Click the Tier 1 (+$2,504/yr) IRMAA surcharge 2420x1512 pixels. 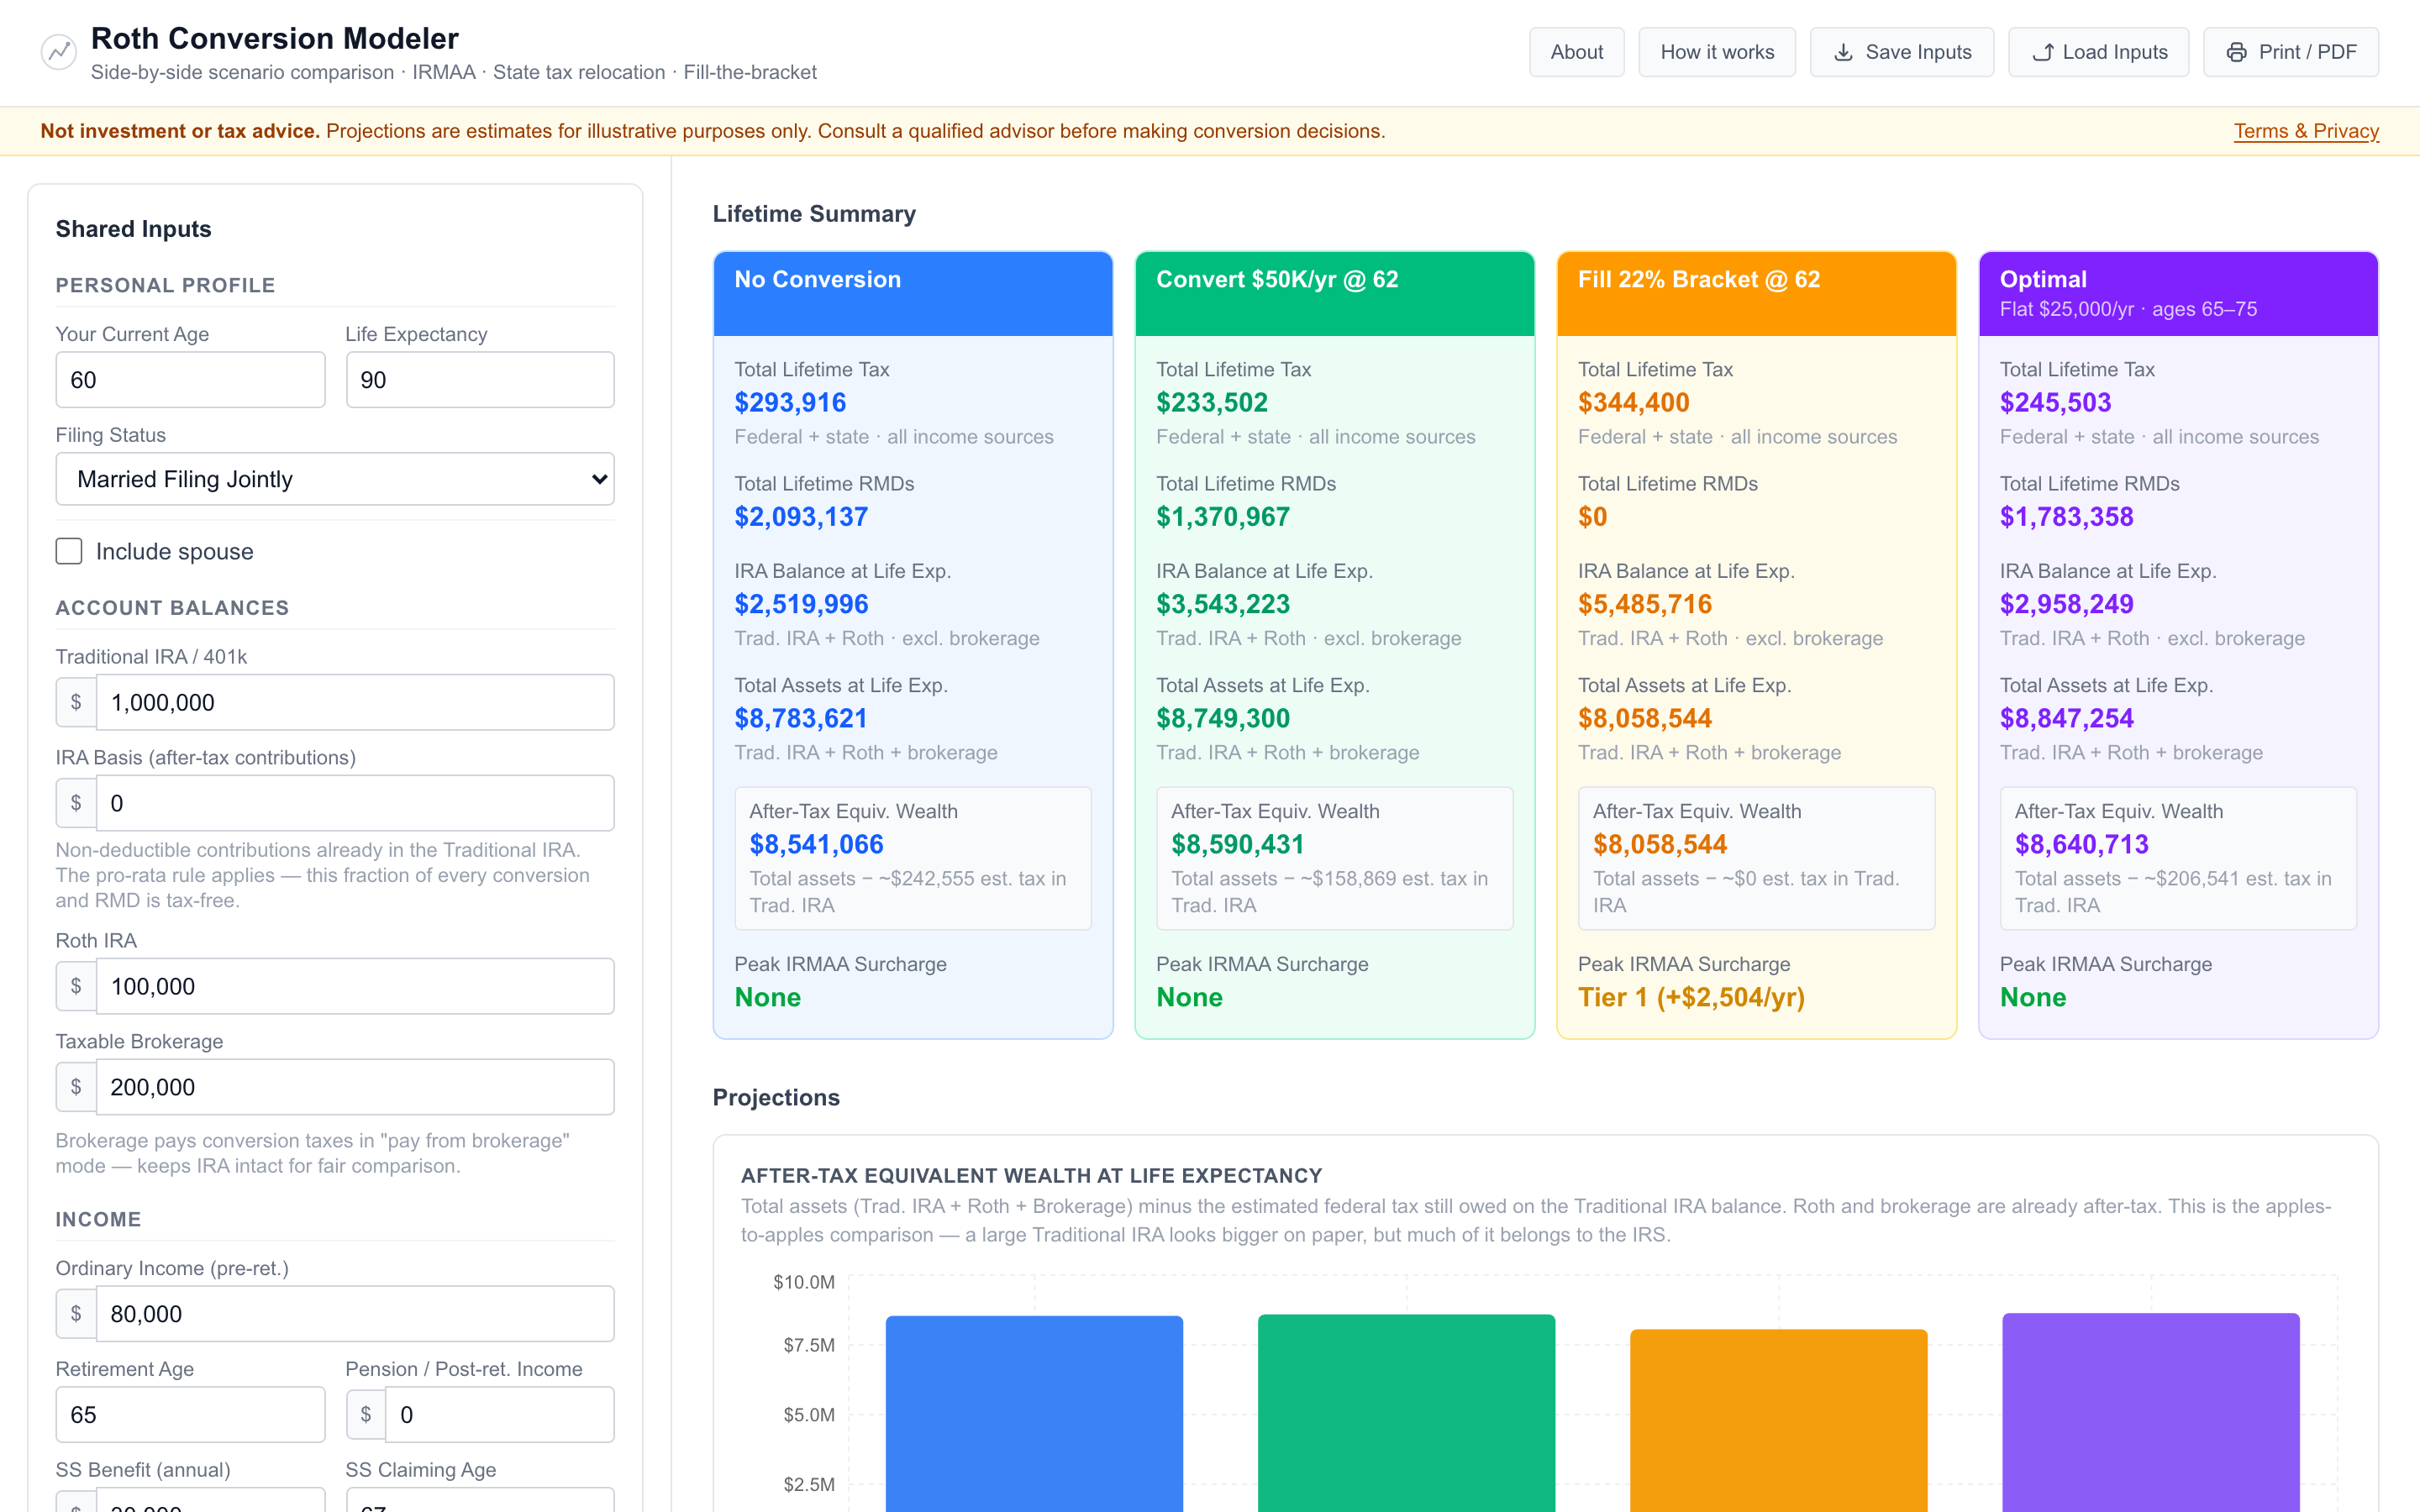click(1691, 997)
